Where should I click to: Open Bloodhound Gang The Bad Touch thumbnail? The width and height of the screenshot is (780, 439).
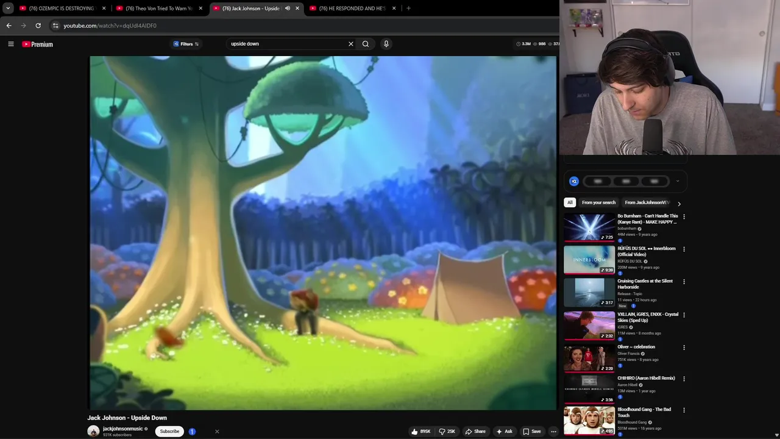click(x=589, y=421)
